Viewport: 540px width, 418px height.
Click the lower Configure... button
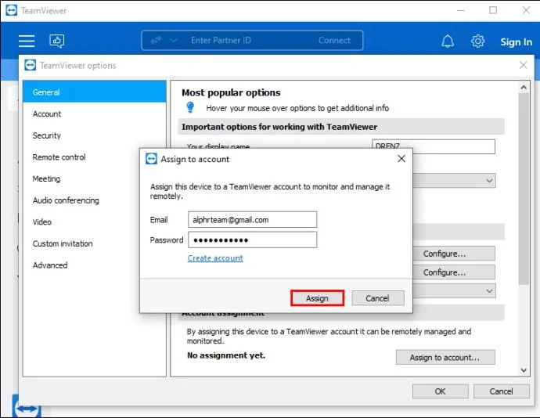(454, 272)
